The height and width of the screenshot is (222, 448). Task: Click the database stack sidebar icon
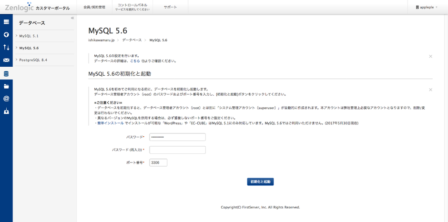point(6,74)
